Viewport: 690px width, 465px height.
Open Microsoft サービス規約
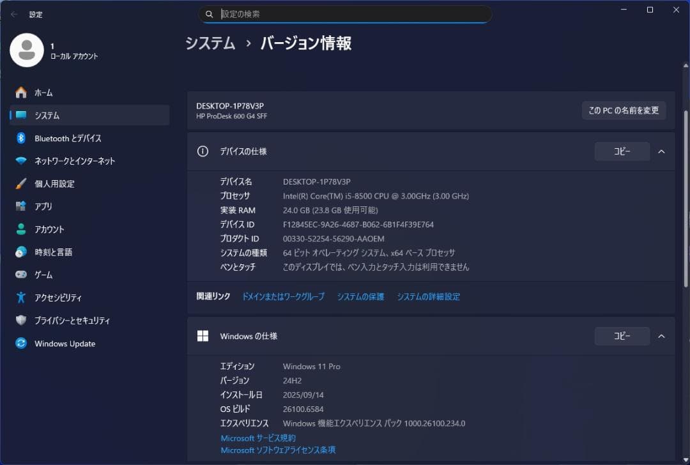coord(257,438)
